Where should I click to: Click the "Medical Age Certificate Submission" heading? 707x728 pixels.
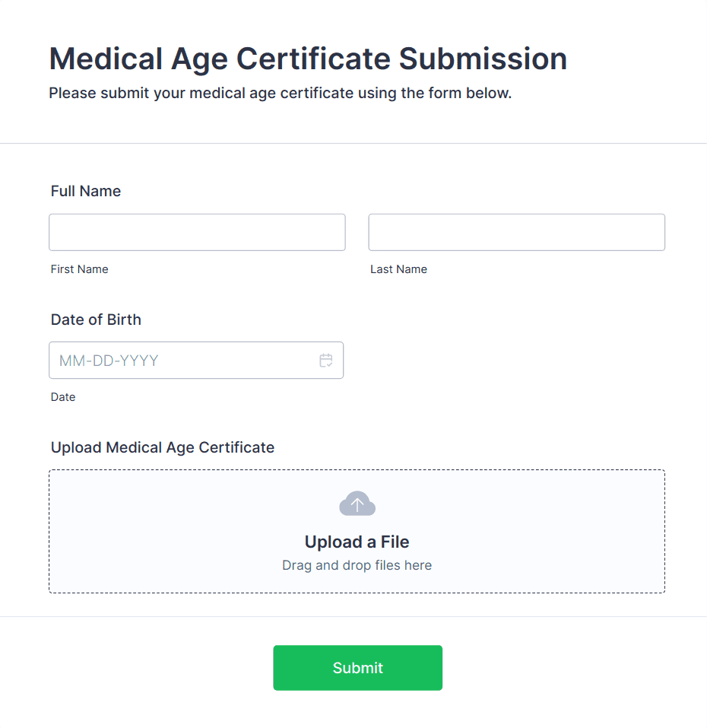[x=308, y=59]
